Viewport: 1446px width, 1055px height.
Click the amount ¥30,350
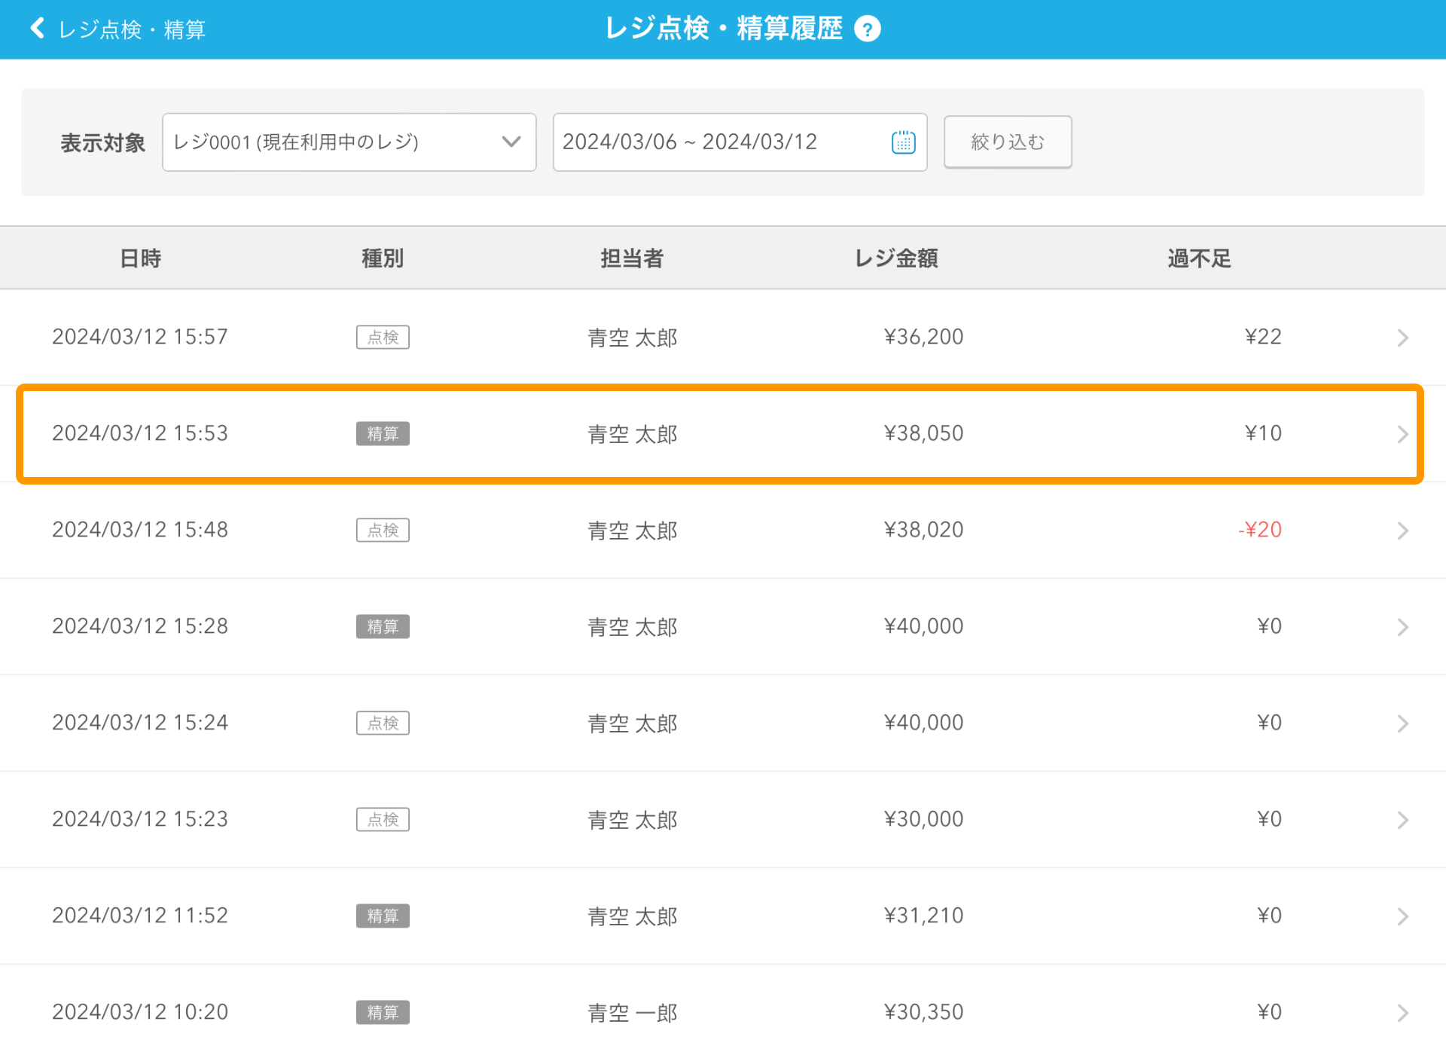tap(924, 1012)
